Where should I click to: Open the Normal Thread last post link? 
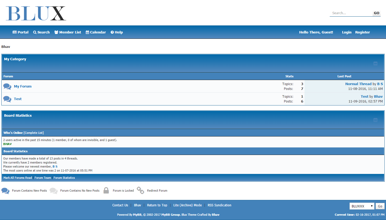358,84
